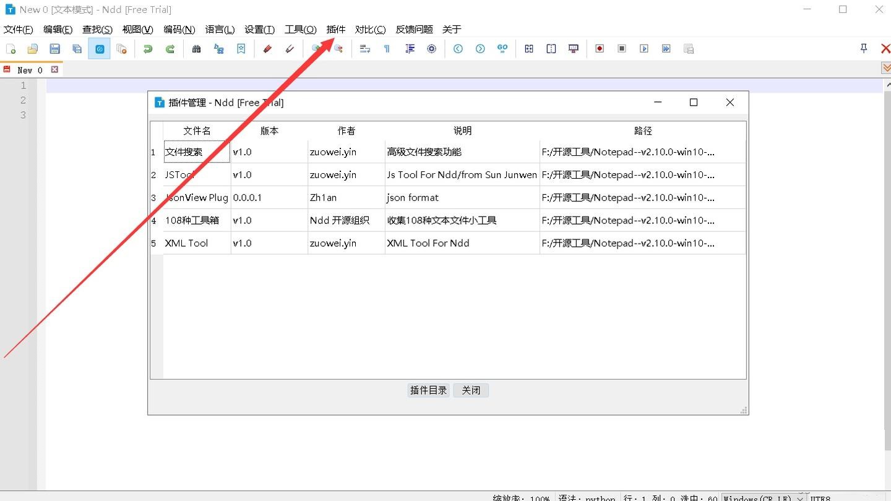Start macro recording with red dot icon
The height and width of the screenshot is (501, 891).
point(600,49)
